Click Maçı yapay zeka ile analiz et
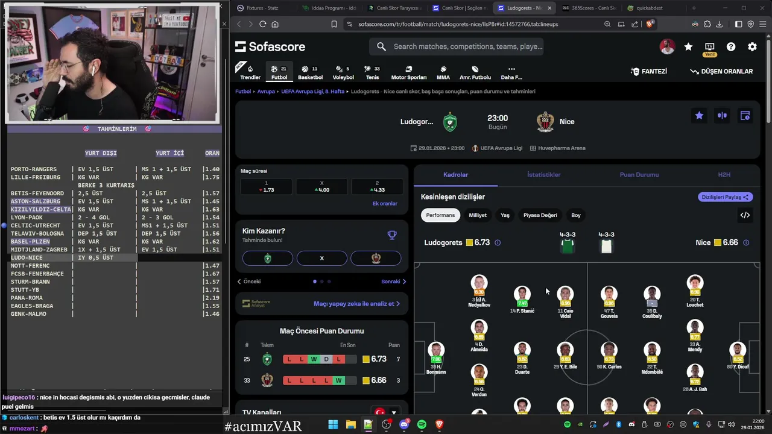772x434 pixels. pyautogui.click(x=356, y=304)
